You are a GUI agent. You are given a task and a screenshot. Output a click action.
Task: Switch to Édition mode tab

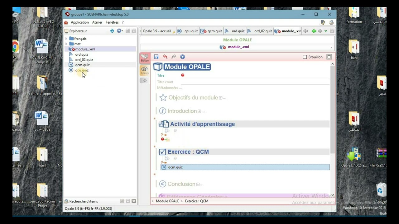(x=145, y=58)
